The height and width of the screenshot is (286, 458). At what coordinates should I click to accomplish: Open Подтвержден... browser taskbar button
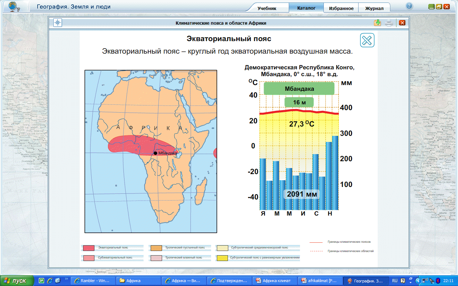(229, 281)
